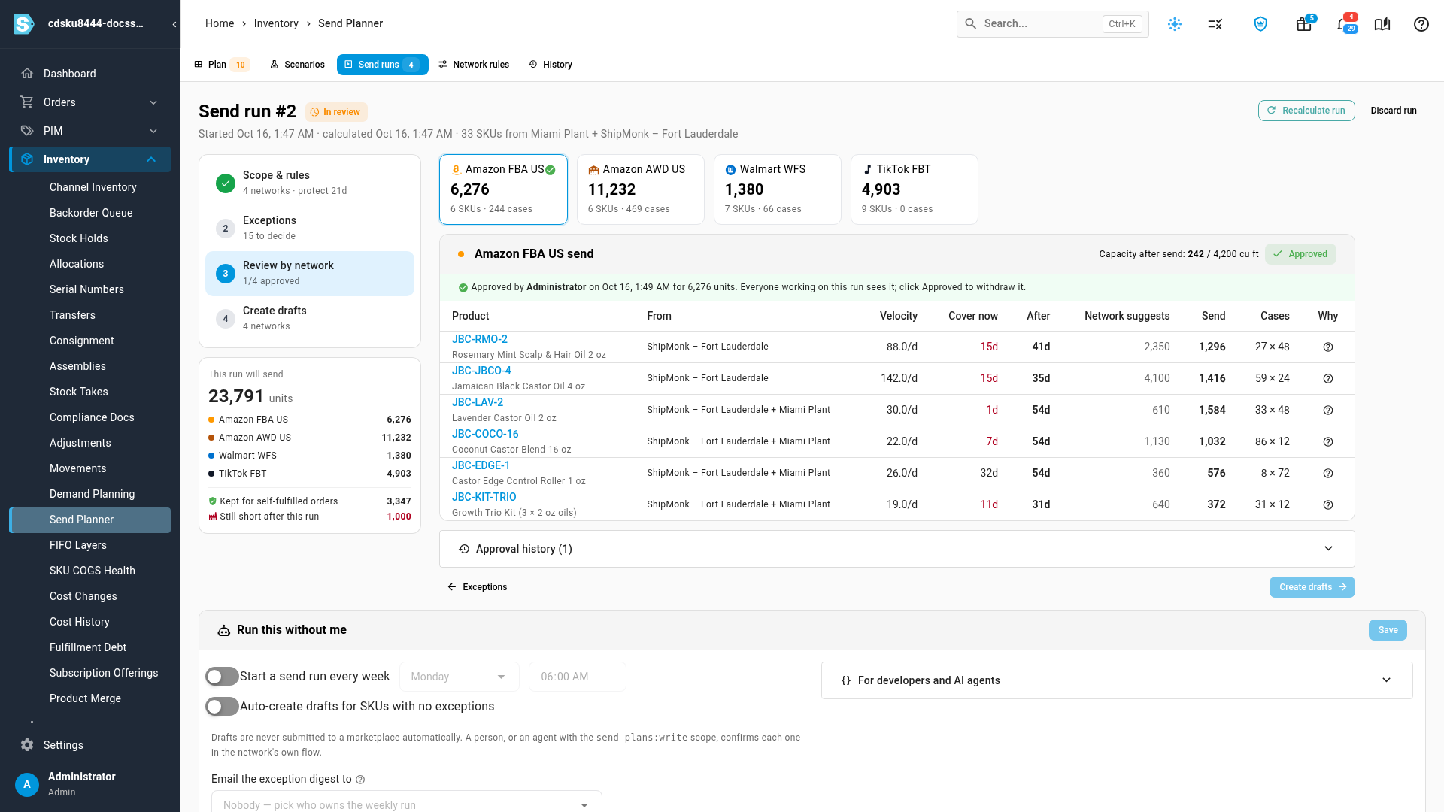
Task: Click the Create drafts button
Action: point(1312,587)
